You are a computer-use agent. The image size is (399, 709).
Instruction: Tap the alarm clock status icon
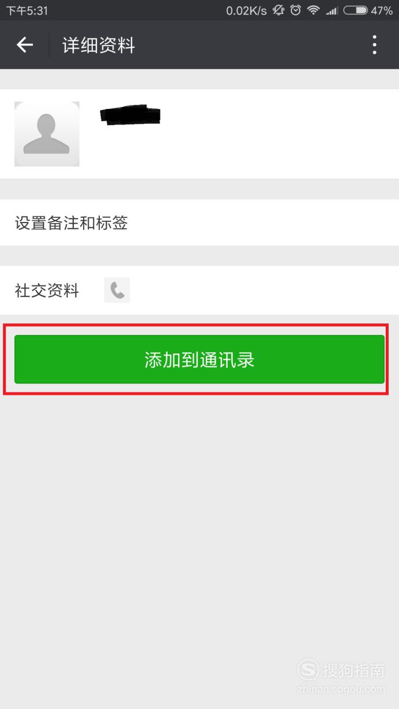[x=296, y=10]
